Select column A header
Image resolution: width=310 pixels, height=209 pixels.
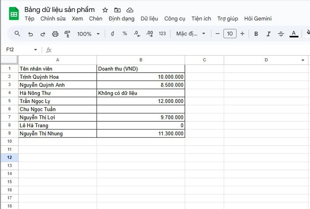pos(58,60)
